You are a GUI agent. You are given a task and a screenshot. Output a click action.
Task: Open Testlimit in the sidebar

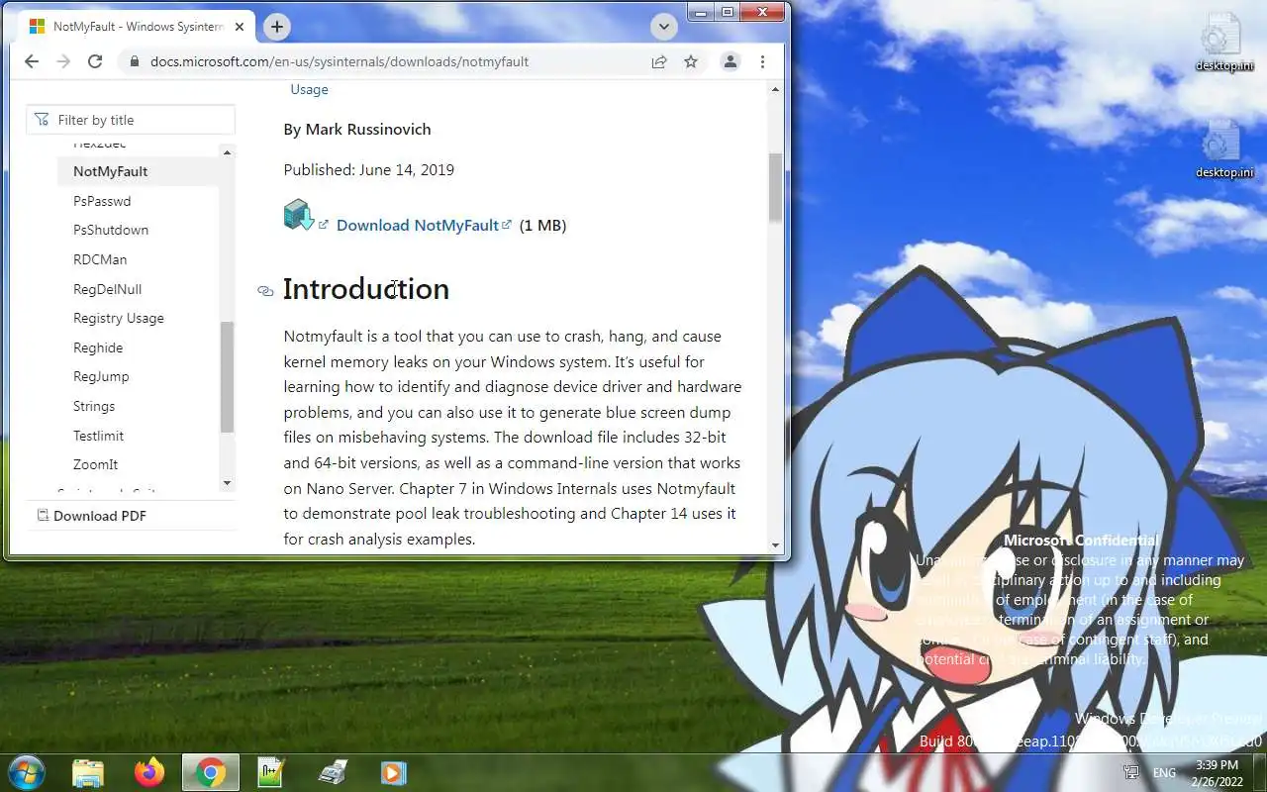coord(98,436)
